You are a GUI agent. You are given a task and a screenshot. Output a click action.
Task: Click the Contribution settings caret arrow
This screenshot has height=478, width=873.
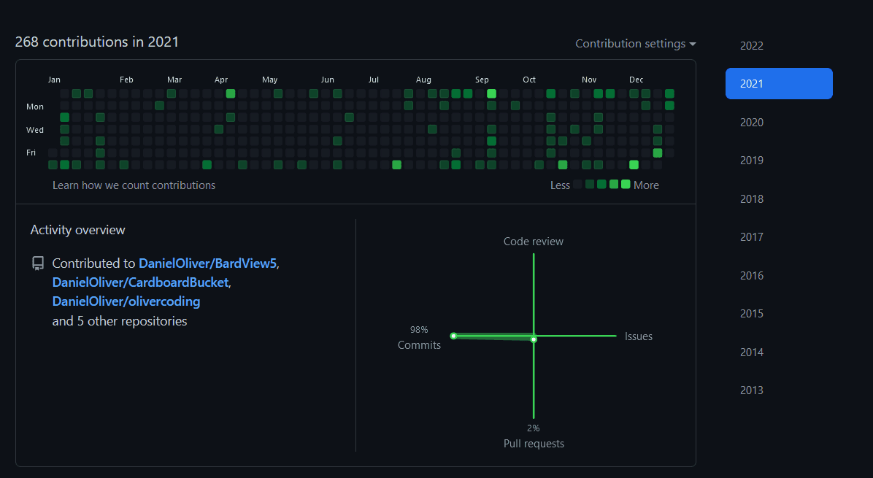tap(692, 44)
